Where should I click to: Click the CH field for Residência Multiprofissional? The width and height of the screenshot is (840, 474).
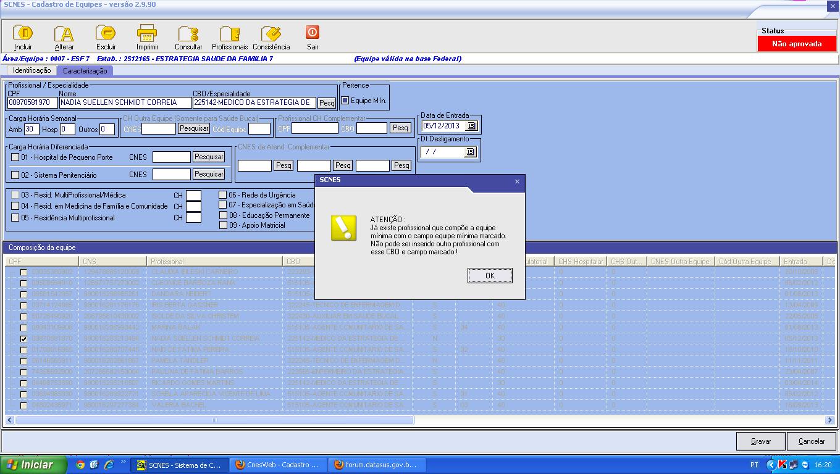(193, 218)
